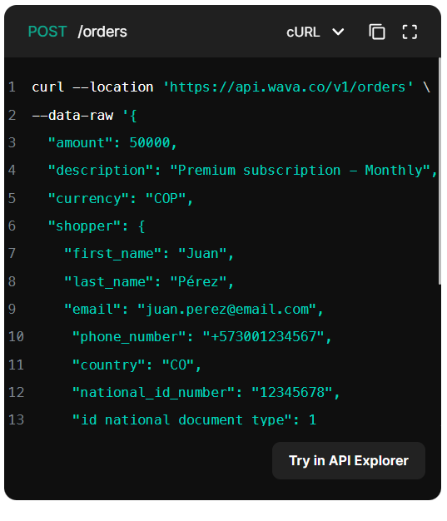Image resolution: width=447 pixels, height=521 pixels.
Task: Click the phone_number +573001234567 line
Action: pos(202,337)
